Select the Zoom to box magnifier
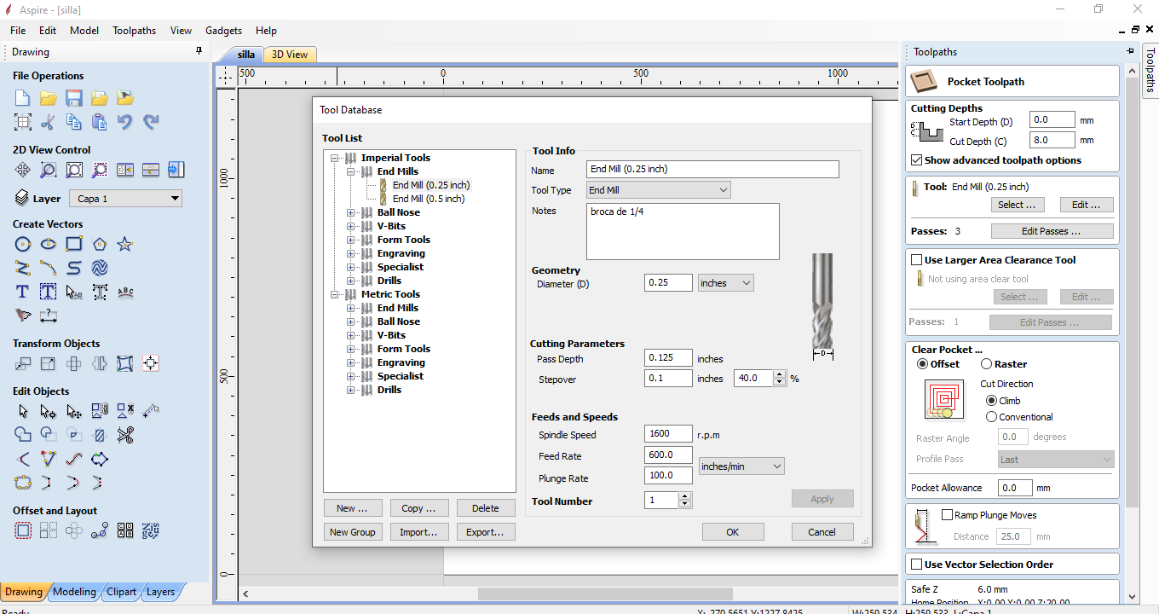The image size is (1159, 614). 49,170
